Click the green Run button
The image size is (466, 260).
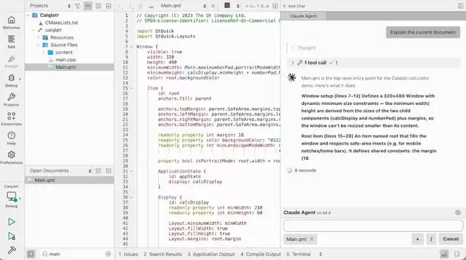tap(11, 222)
